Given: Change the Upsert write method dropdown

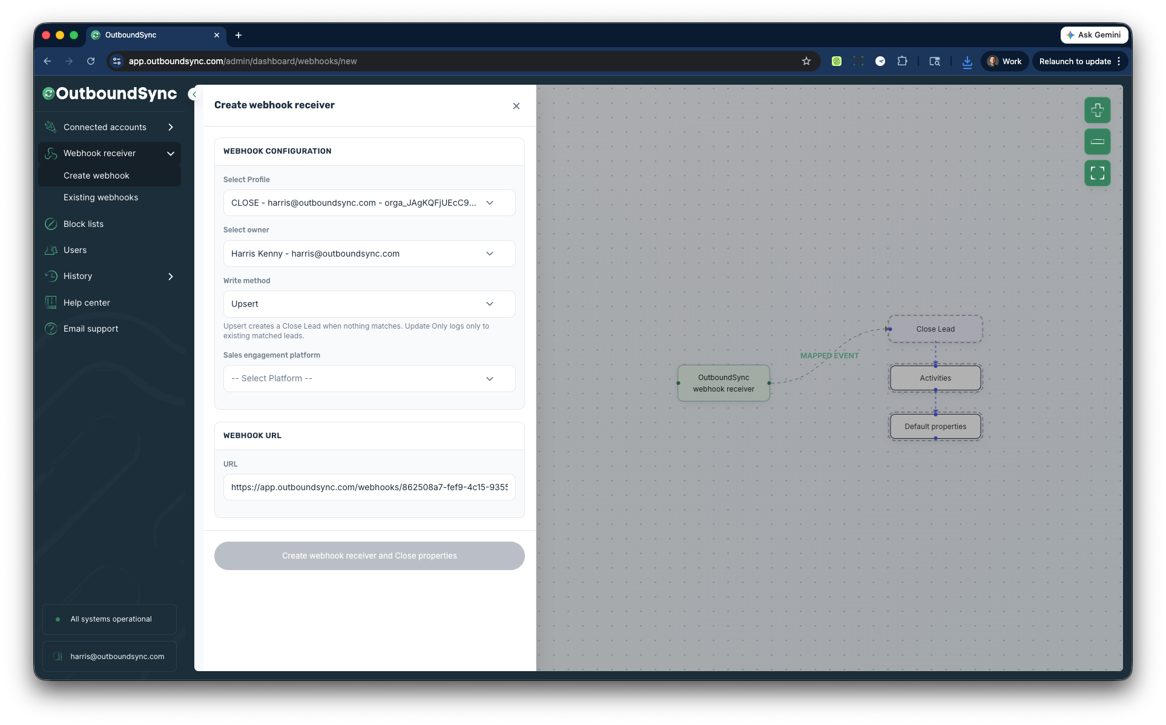Looking at the screenshot, I should pos(369,303).
